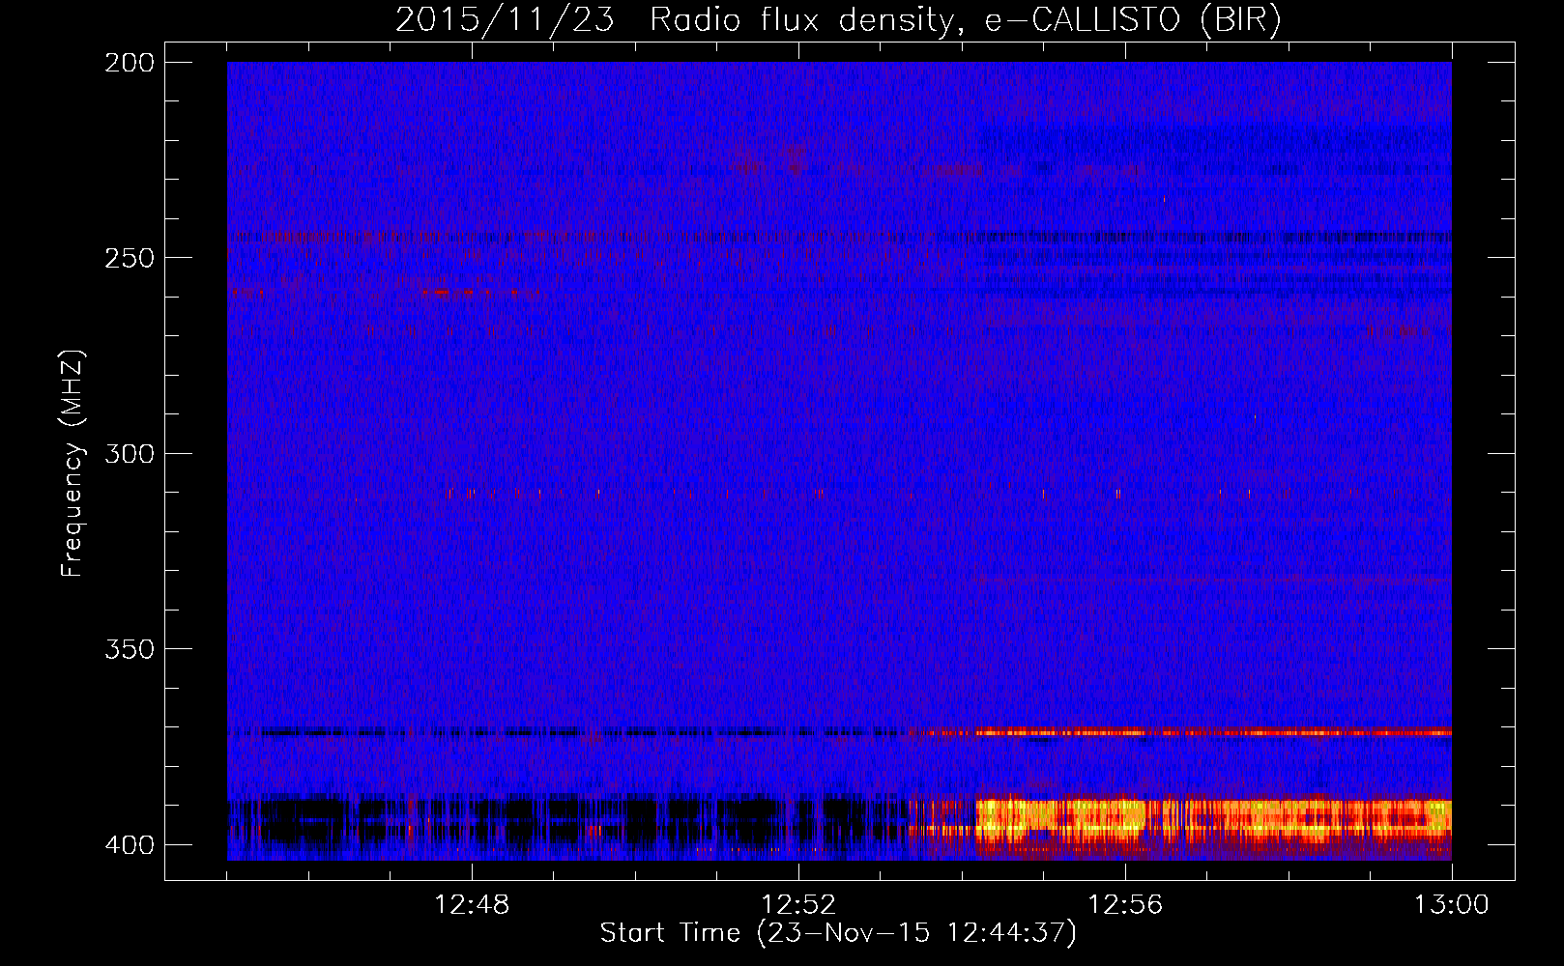This screenshot has height=966, width=1564.
Task: Click the 12:48 time tick label
Action: [x=472, y=905]
